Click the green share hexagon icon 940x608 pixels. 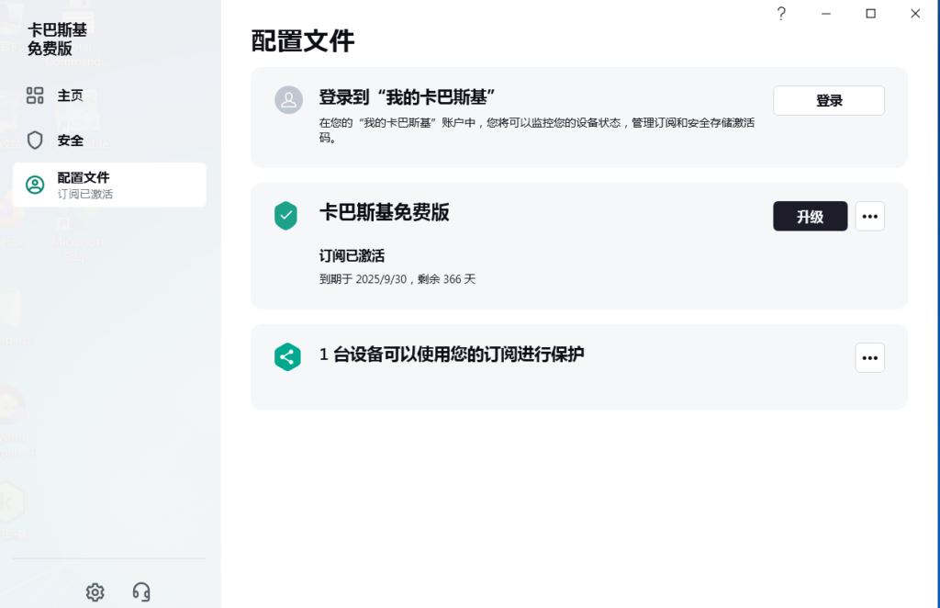point(287,356)
